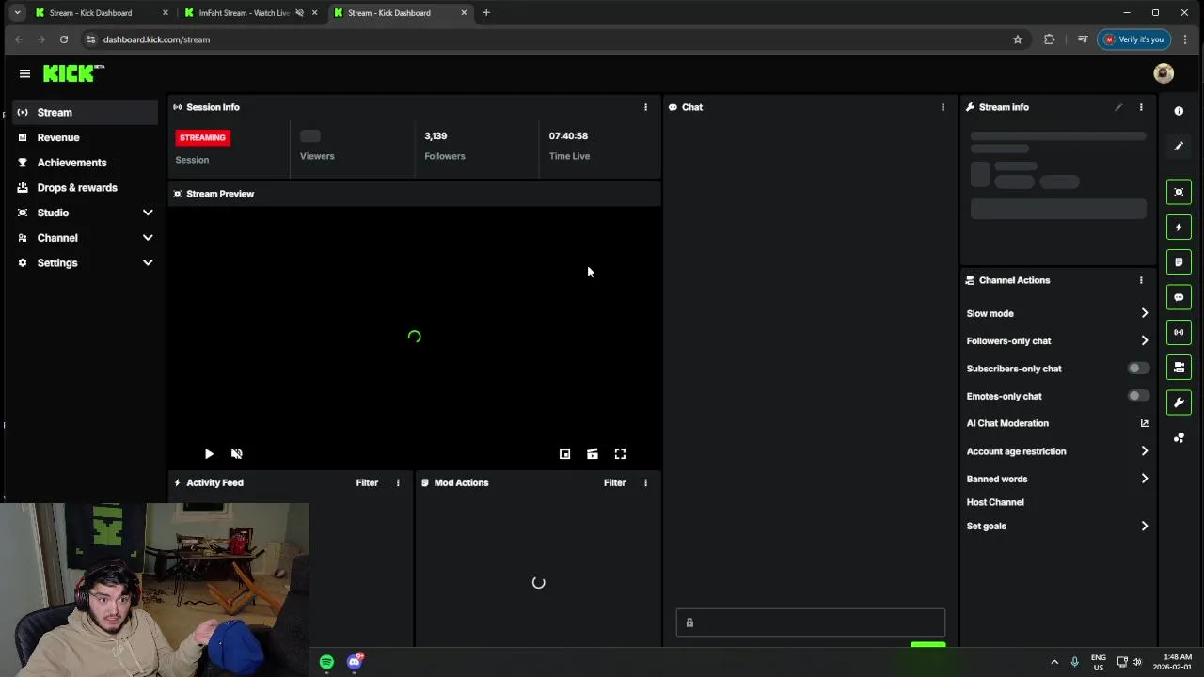This screenshot has height=677, width=1204.
Task: Reload the dashboard page
Action: [x=64, y=39]
